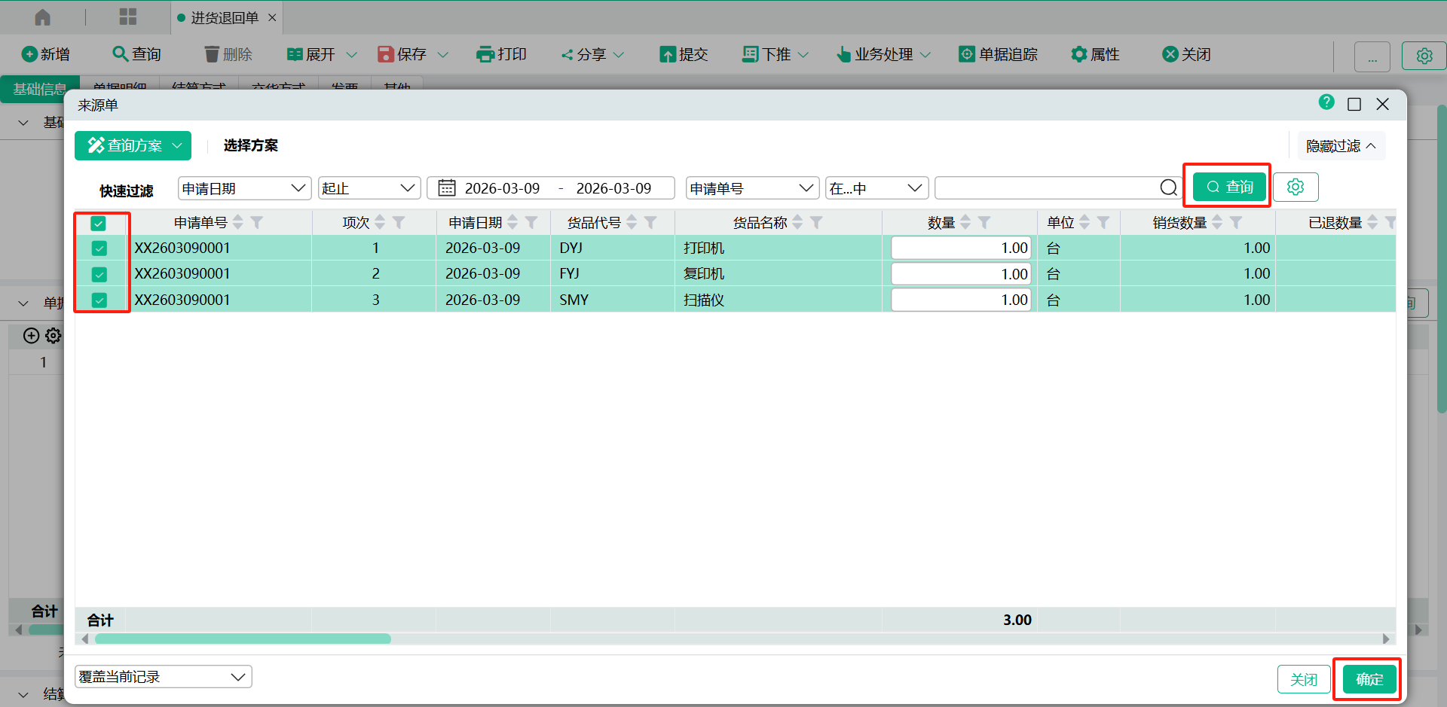Viewport: 1447px width, 707px height.
Task: Uncheck the row for 打印机
Action: 99,248
